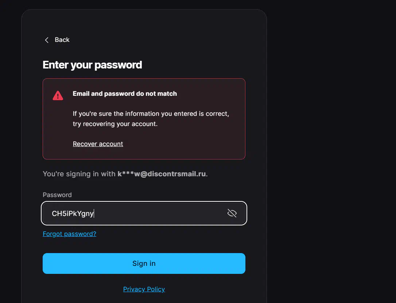396x303 pixels.
Task: Click the back chevron arrow icon
Action: (x=46, y=40)
